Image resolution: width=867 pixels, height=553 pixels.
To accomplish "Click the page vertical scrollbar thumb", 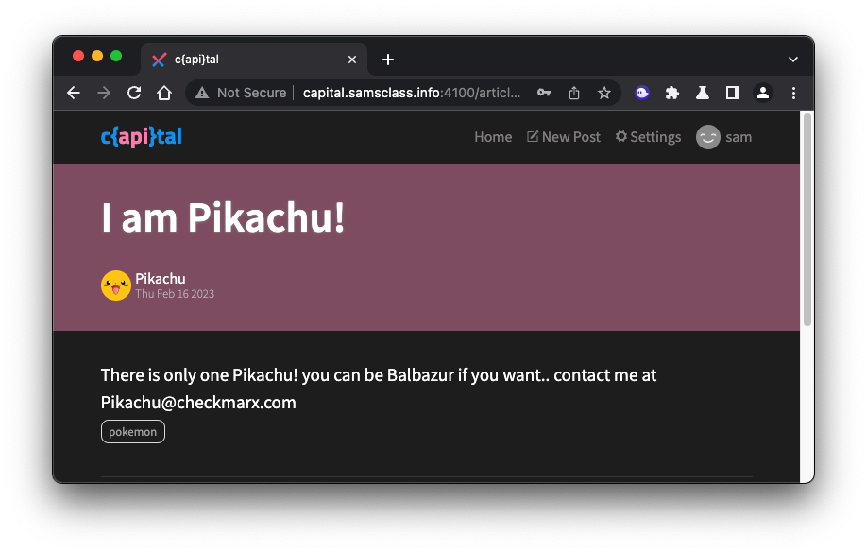I will click(x=807, y=219).
